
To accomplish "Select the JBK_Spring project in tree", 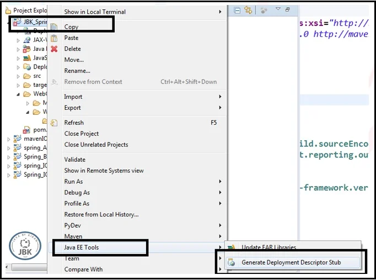I will [35, 22].
